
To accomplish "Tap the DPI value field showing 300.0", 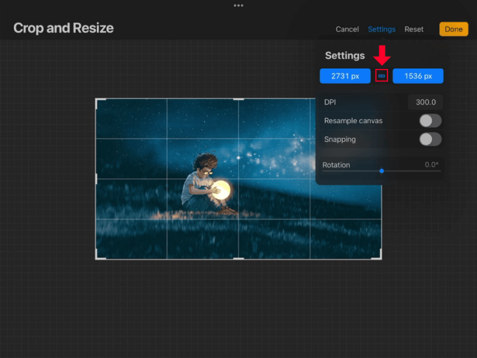I will coord(425,103).
